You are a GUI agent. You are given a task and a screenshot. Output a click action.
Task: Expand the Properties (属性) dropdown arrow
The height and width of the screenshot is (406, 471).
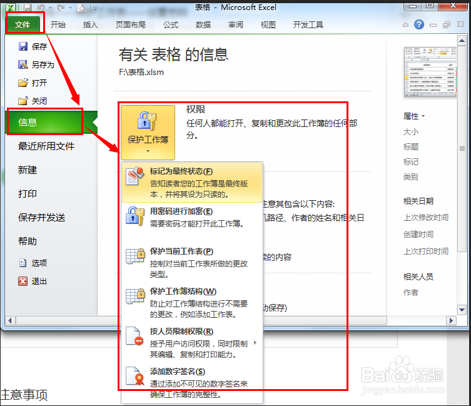click(423, 116)
